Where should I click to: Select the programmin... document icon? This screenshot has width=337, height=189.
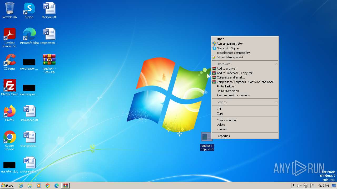pos(29,165)
